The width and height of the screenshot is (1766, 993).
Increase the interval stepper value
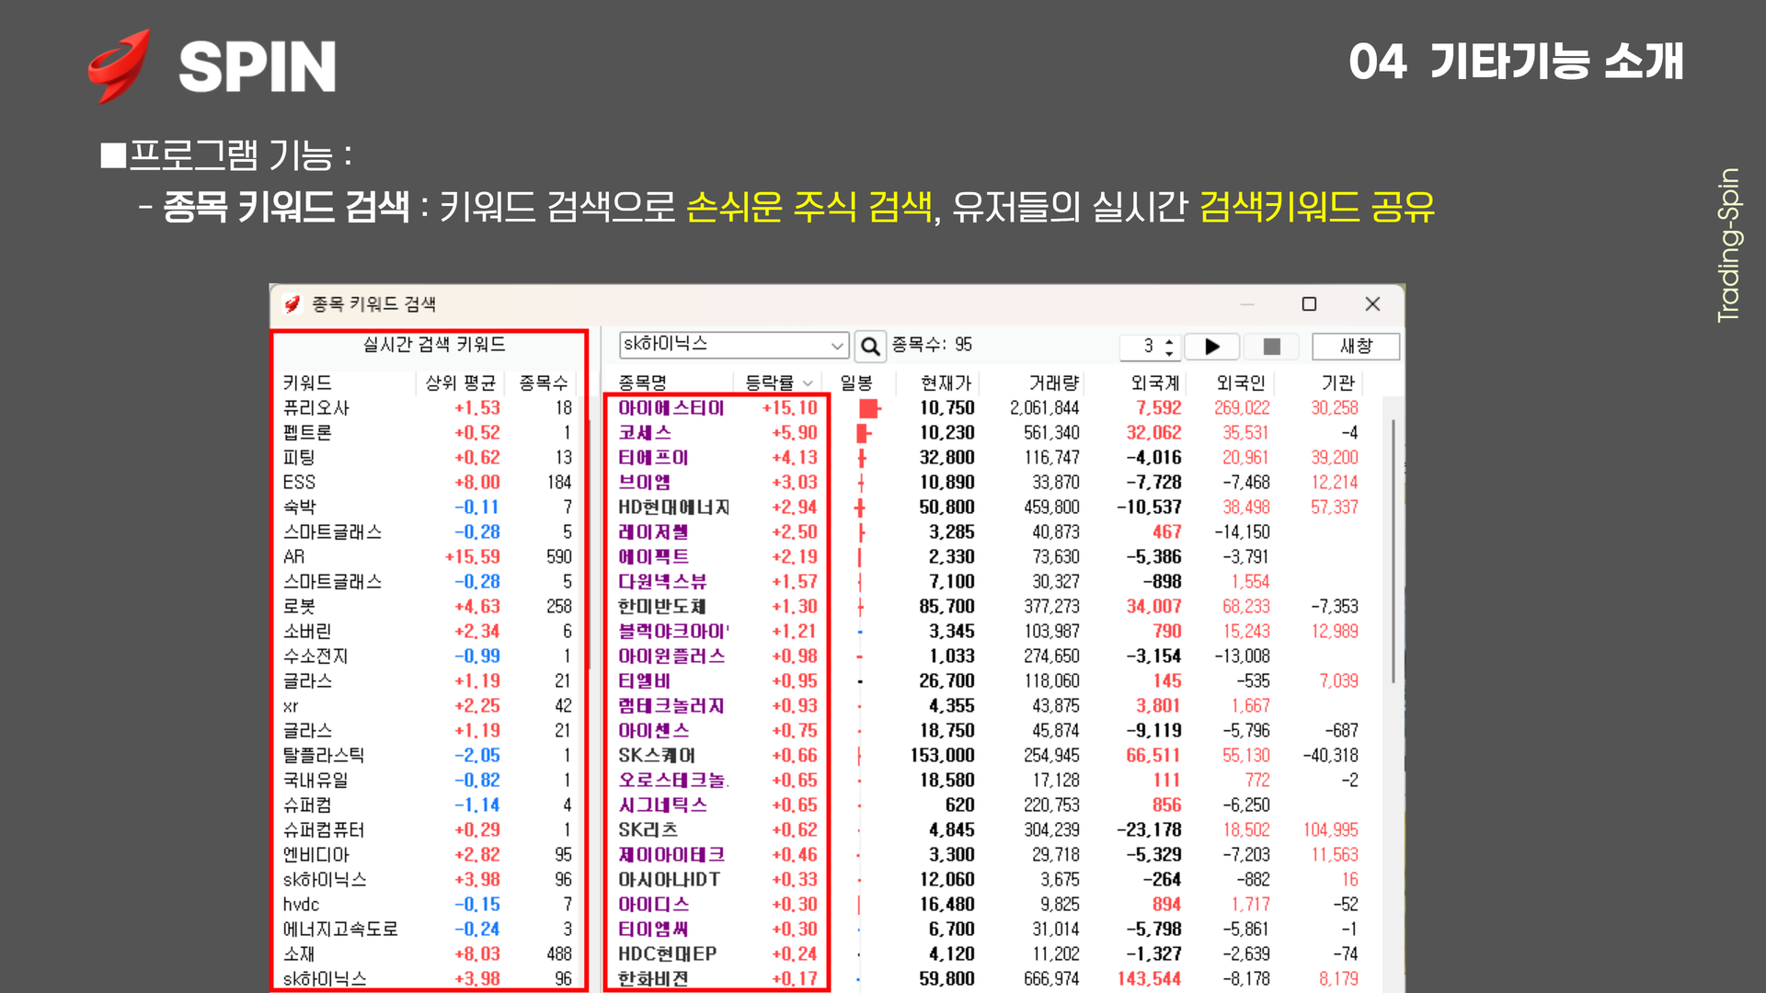[x=1169, y=341]
